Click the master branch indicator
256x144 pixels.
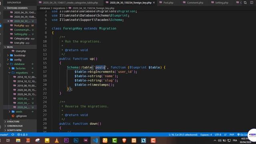(4, 135)
